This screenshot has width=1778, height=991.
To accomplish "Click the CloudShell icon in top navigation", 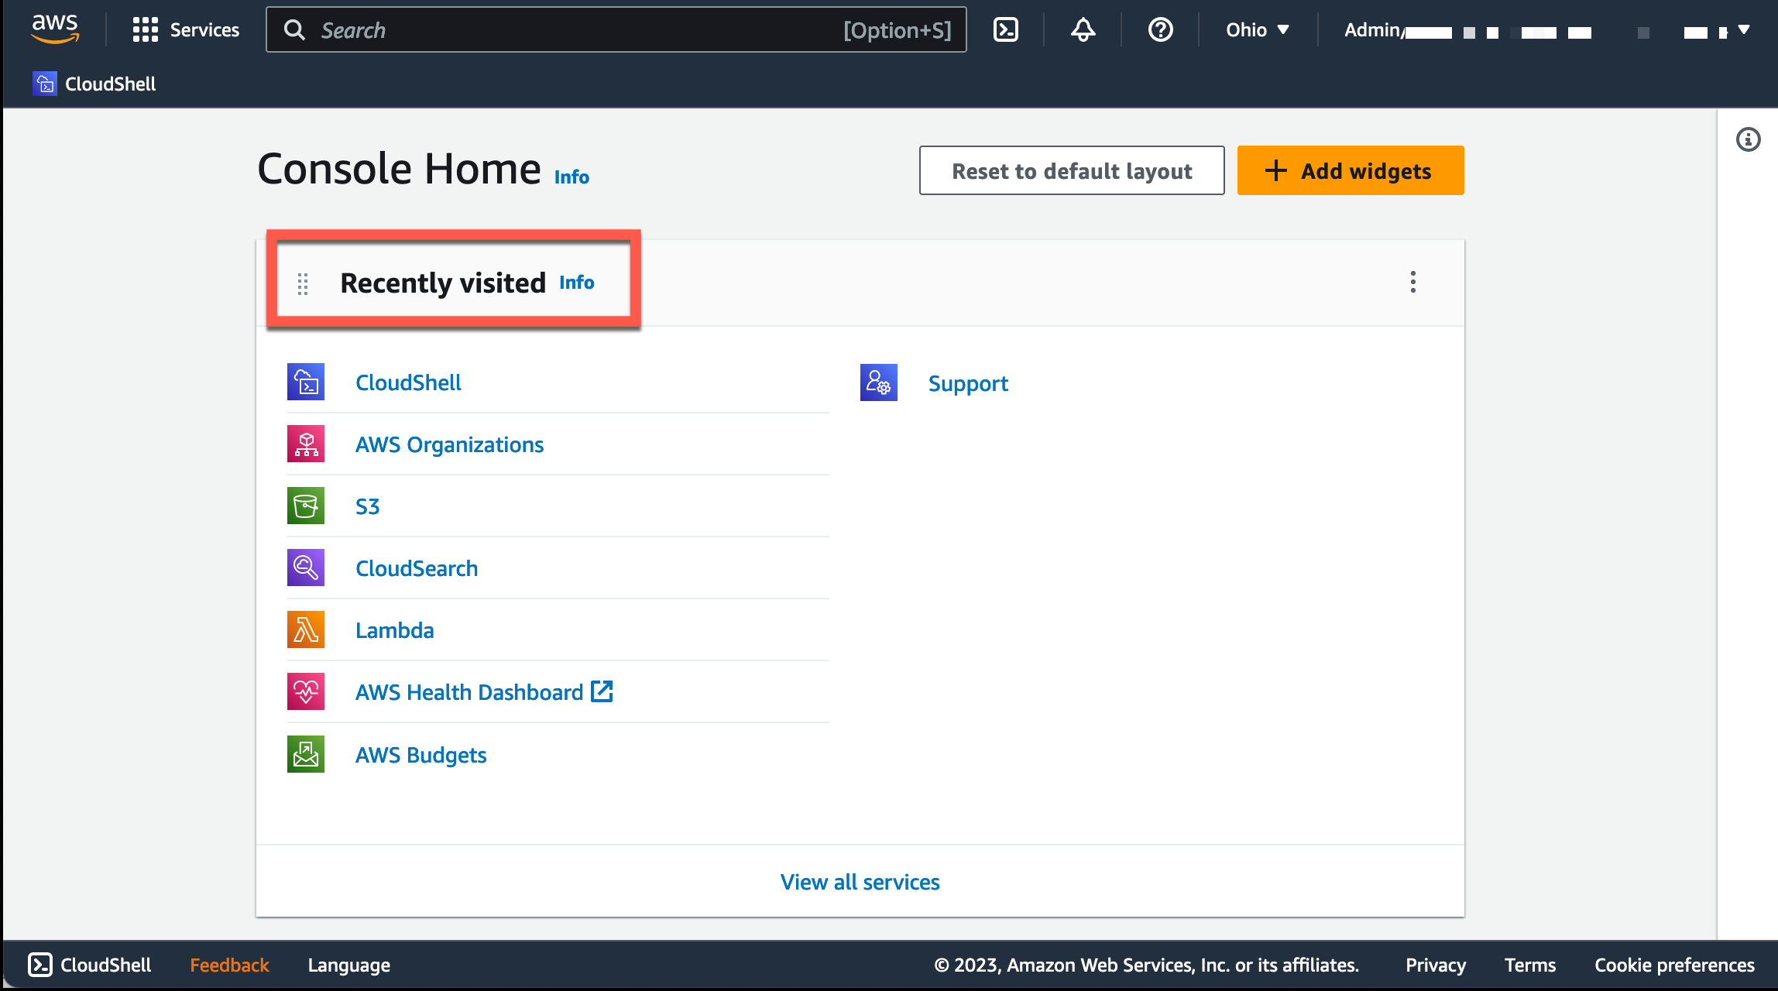I will coord(1007,30).
